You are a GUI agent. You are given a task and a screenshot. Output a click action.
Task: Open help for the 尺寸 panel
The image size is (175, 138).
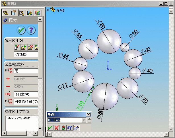pos(31,30)
